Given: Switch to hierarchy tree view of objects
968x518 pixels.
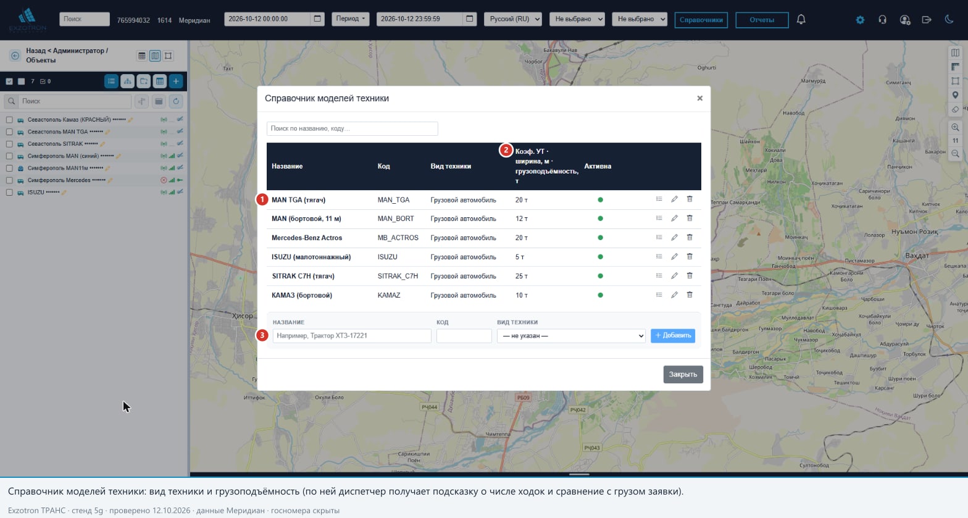Looking at the screenshot, I should coord(127,81).
